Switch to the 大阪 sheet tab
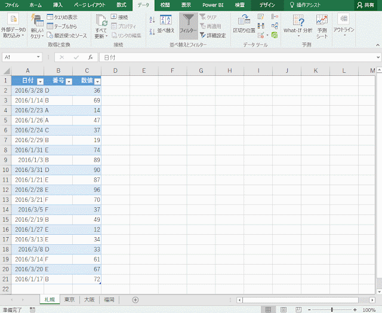Image resolution: width=382 pixels, height=313 pixels. pyautogui.click(x=90, y=300)
